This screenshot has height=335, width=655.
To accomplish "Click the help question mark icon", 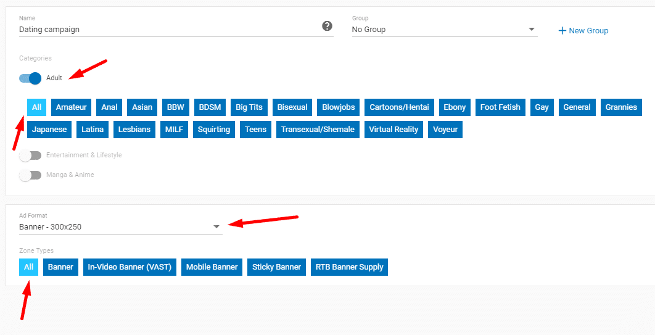I will [327, 26].
